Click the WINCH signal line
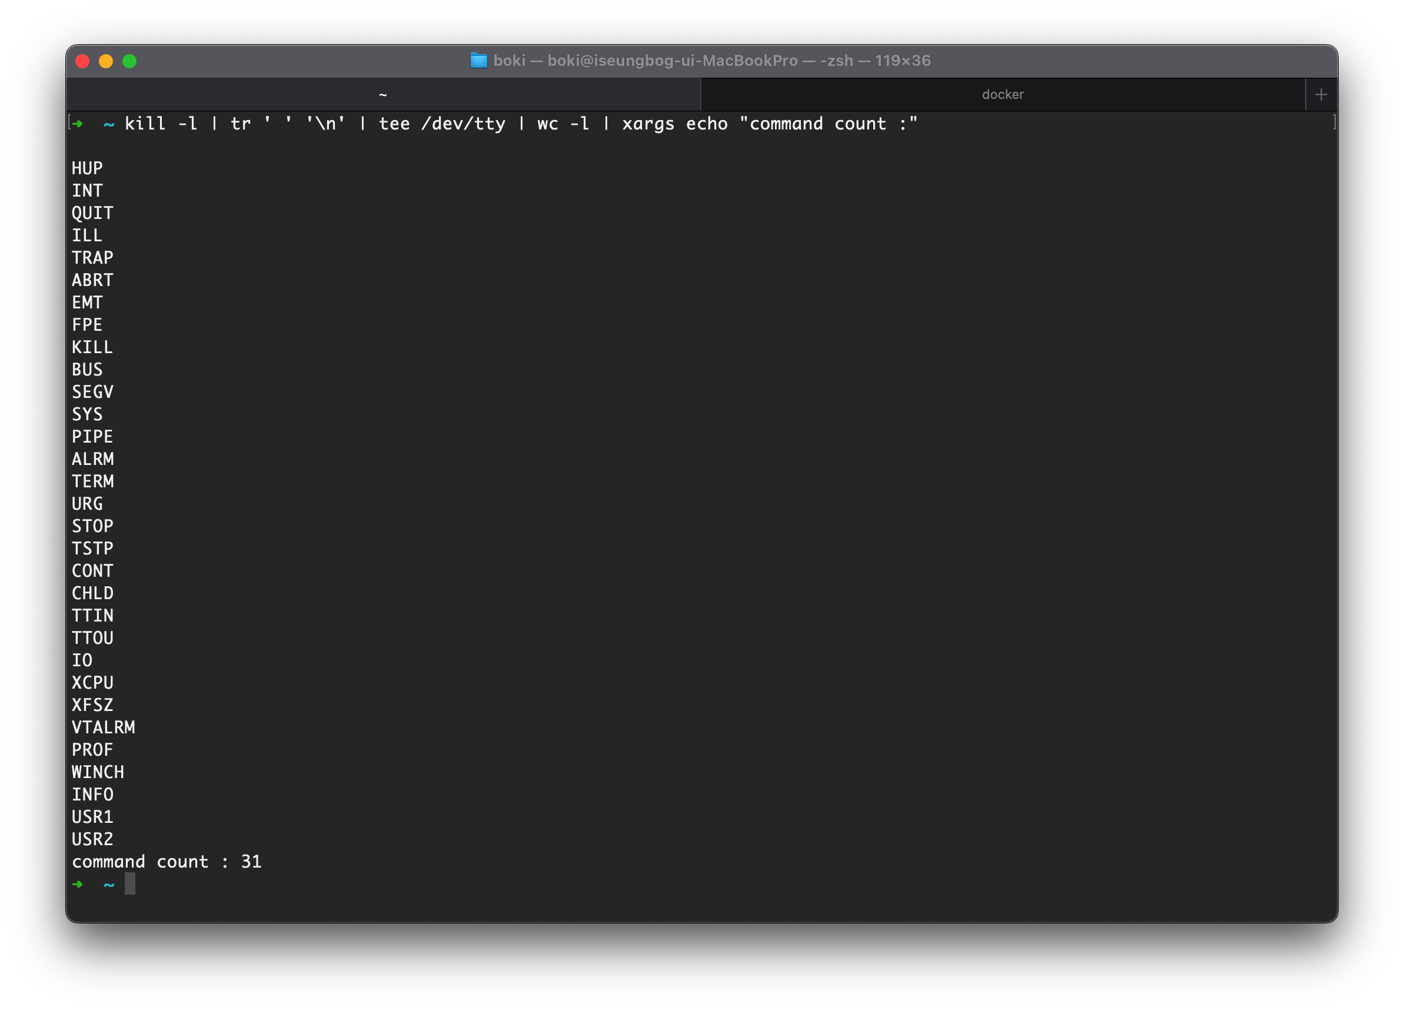This screenshot has width=1404, height=1010. pos(98,772)
